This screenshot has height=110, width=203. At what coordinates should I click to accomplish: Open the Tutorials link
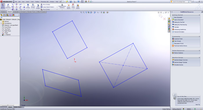pos(176,27)
